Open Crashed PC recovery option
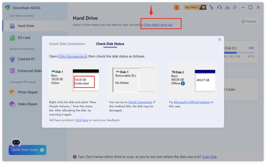 pos(26,59)
